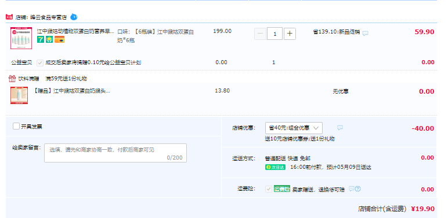
Task: Open the shipping insurance comment bubble icon
Action: [352, 189]
